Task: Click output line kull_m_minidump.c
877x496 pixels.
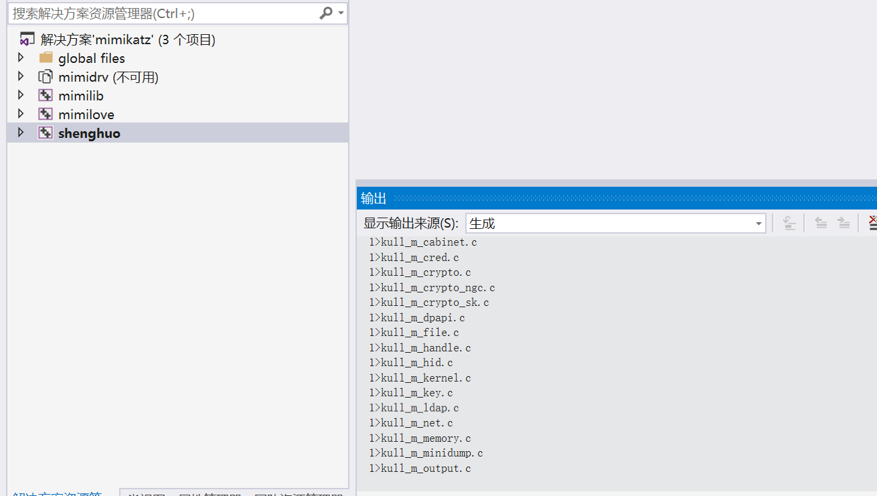Action: tap(426, 453)
